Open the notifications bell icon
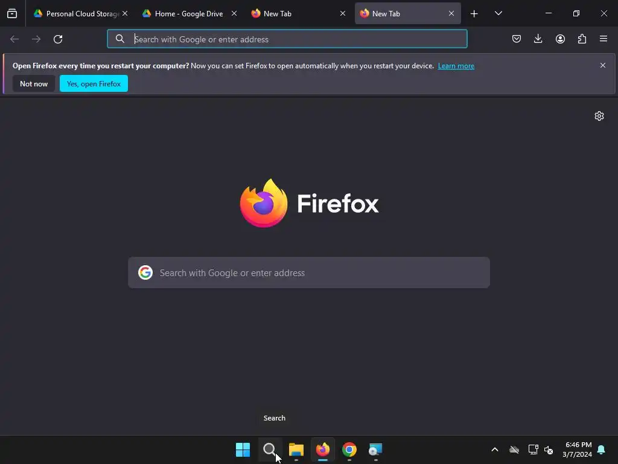Viewport: 618px width, 464px height. tap(602, 449)
